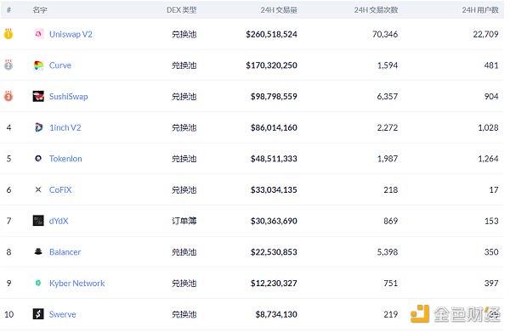Click the Balancer stacked logo icon
Image resolution: width=510 pixels, height=332 pixels.
[38, 252]
